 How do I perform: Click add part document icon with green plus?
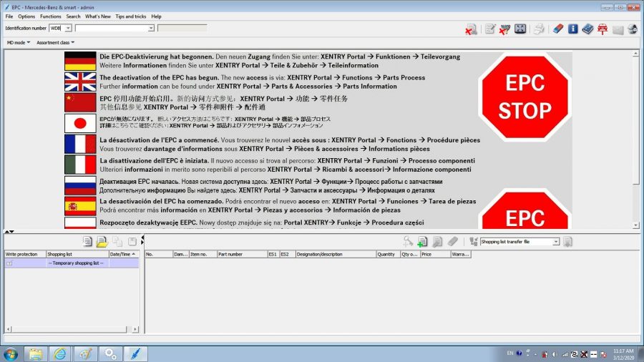click(x=422, y=242)
